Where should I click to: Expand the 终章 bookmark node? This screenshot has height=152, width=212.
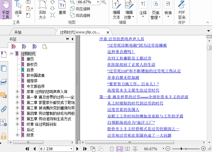point(17,124)
